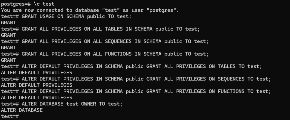Click the ALTER DEFAULT PRIVILEGES output below FUNCTIONS command
This screenshot has height=120, width=290.
[37, 98]
